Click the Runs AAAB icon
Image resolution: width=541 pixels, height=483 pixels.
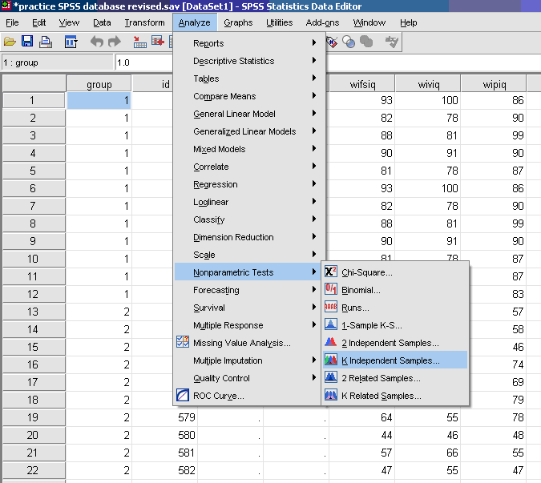click(x=330, y=307)
